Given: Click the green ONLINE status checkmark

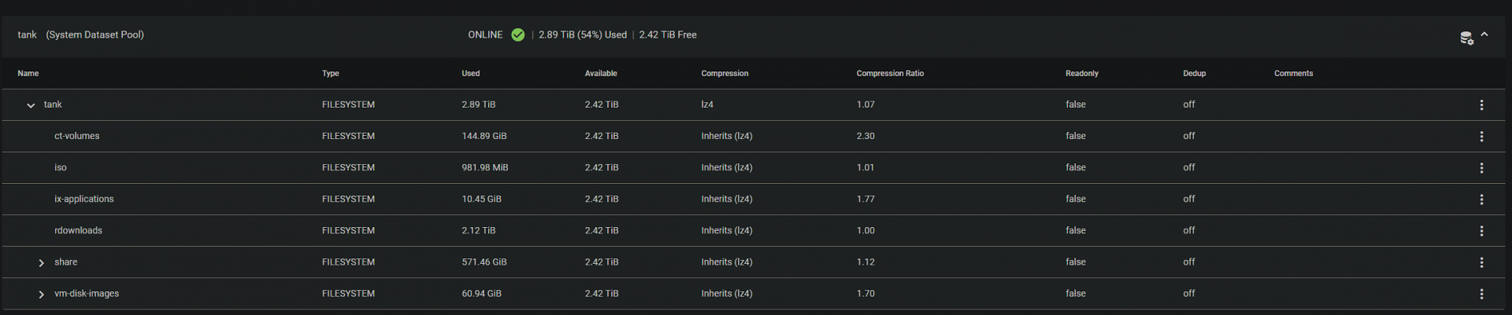Looking at the screenshot, I should tap(517, 35).
